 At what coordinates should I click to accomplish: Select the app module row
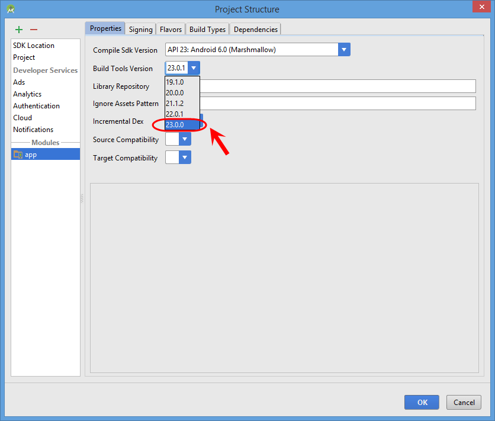pos(46,155)
